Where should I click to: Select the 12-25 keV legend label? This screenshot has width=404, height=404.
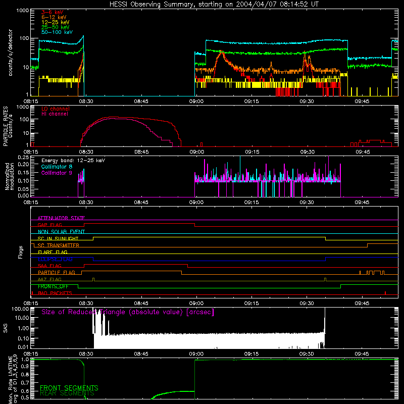point(56,22)
